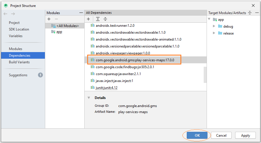Click the navigate back arrow
The width and height of the screenshot is (261, 143).
pyautogui.click(x=5, y=14)
